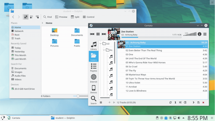Image resolution: width=215 pixels, height=121 pixels.
Task: Skip to the next track
Action: click(104, 34)
